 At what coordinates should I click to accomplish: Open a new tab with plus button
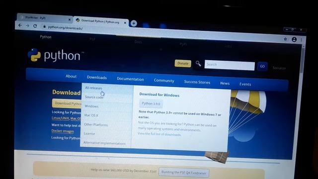tap(134, 23)
